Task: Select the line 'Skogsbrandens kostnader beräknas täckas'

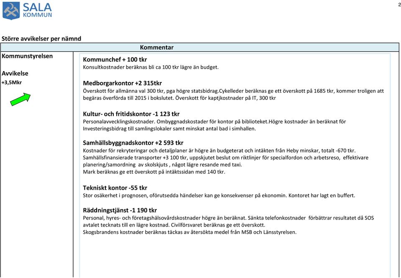Action: point(190,232)
